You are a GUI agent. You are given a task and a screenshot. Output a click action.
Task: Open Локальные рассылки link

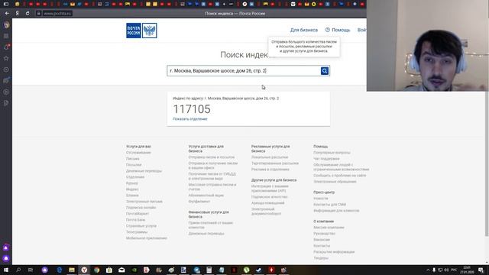[270, 157]
